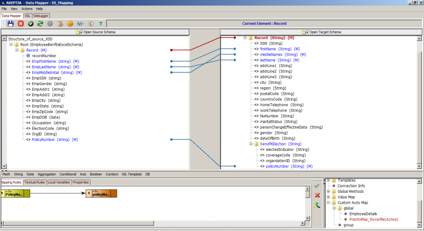Switch to the XSL tab
This screenshot has width=424, height=231.
pyautogui.click(x=27, y=16)
